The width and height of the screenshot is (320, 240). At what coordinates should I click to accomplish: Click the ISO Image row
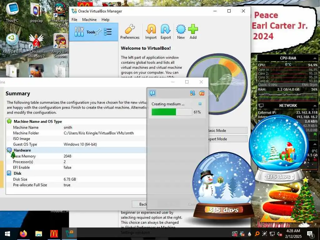point(76,139)
